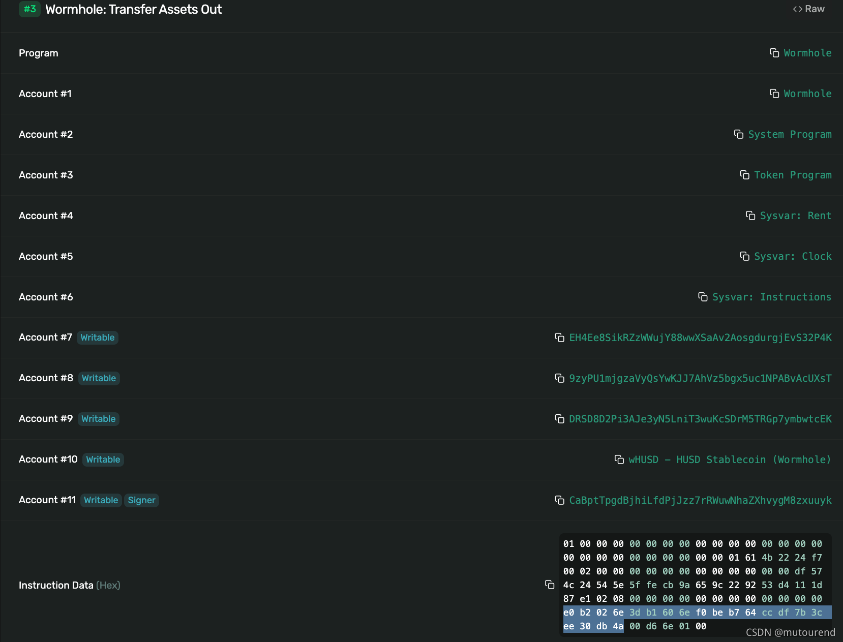The image size is (843, 642).
Task: Open the Token Program link
Action: pos(793,175)
